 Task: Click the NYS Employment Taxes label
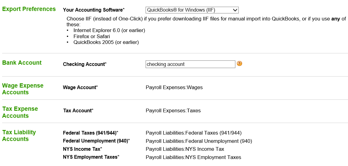pos(91,157)
